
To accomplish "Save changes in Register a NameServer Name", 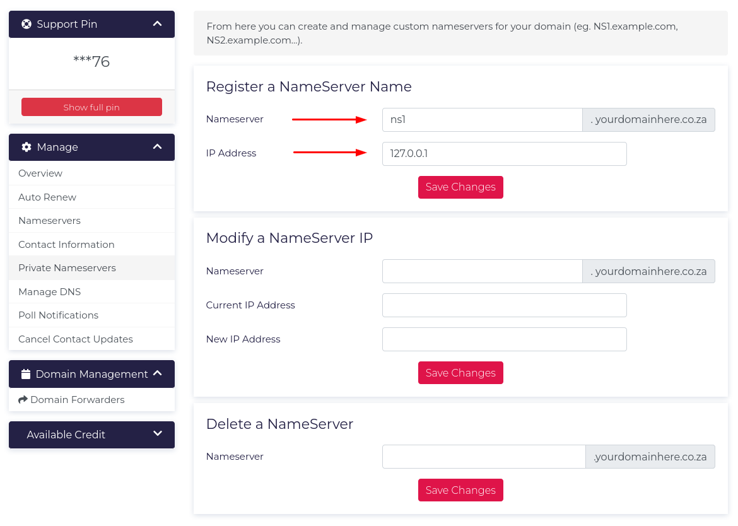I will click(x=460, y=187).
